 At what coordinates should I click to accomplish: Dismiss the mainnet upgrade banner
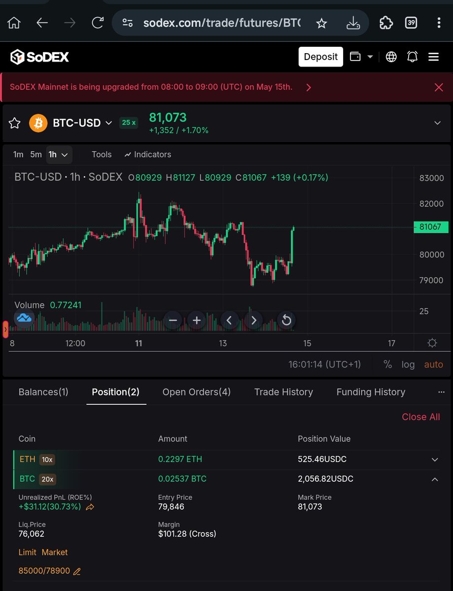(x=439, y=88)
